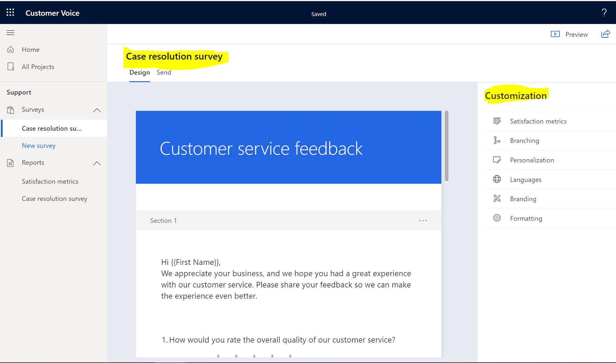Click the Satisfaction metrics customization icon
The width and height of the screenshot is (616, 363).
497,121
